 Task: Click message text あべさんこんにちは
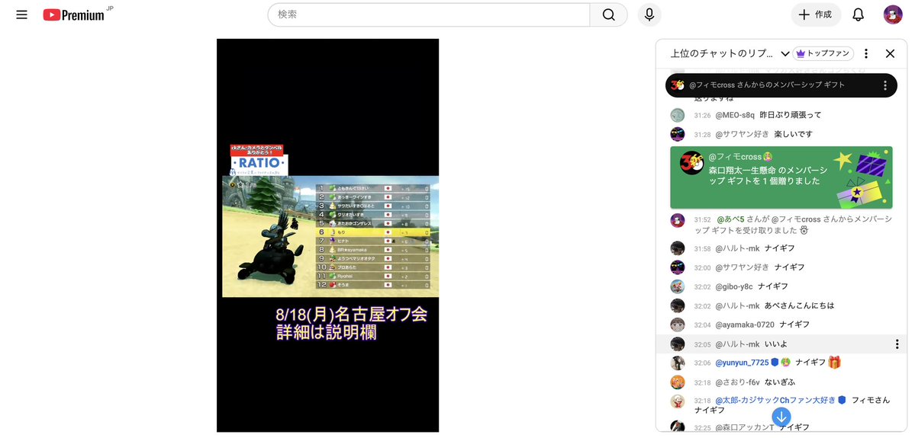coord(800,305)
